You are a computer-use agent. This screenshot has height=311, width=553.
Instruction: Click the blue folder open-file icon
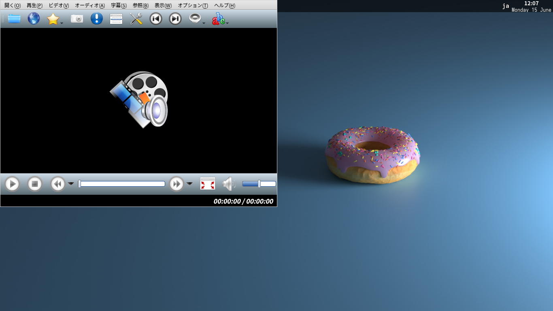click(x=14, y=19)
